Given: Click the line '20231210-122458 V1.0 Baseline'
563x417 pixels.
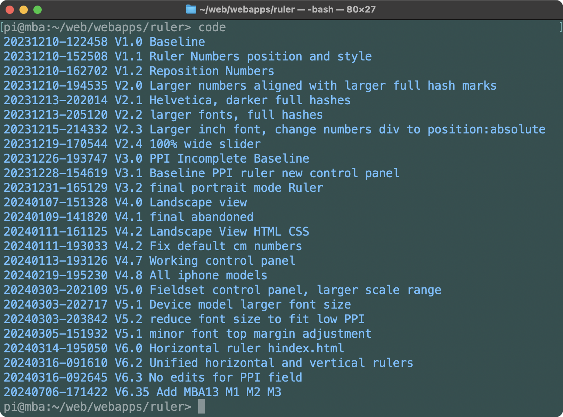Looking at the screenshot, I should pyautogui.click(x=104, y=42).
